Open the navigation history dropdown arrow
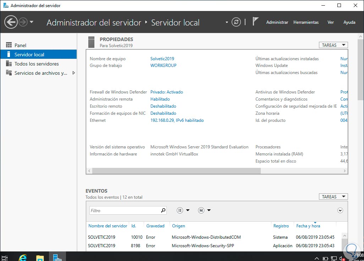Screen dimensions: 364x261 [x=32, y=22]
